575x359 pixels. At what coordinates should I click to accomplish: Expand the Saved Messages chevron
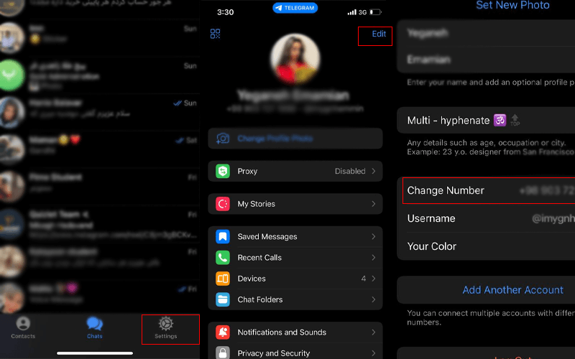[x=373, y=237]
